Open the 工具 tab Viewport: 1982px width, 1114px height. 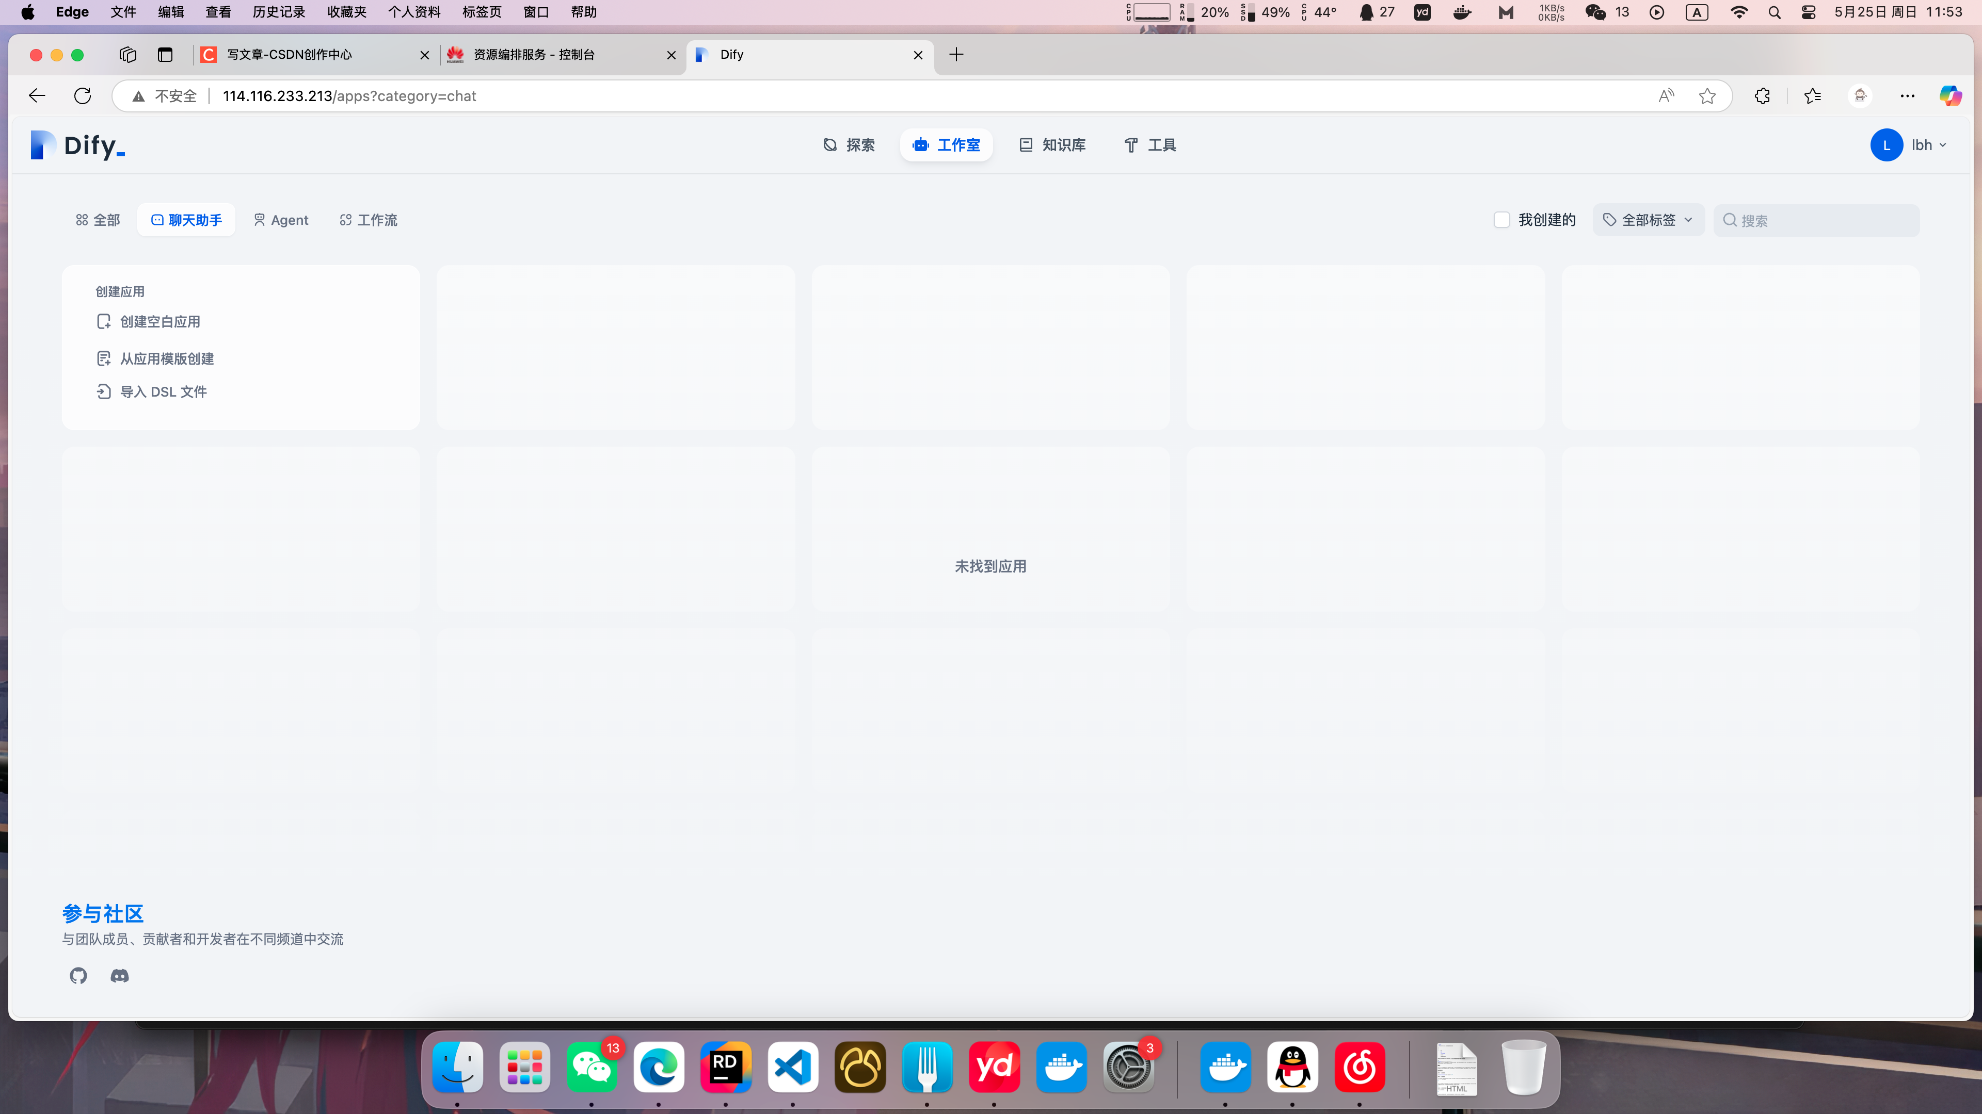tap(1150, 144)
